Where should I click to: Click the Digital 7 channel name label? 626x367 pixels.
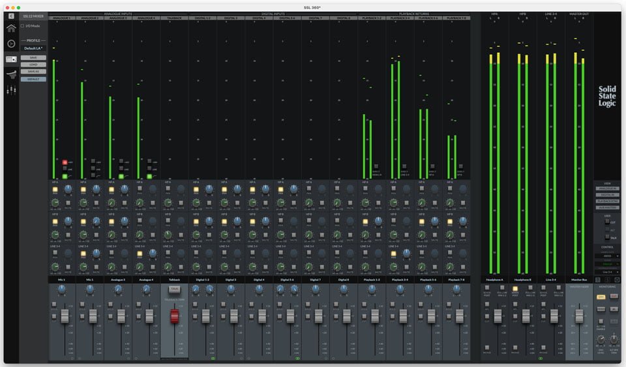pyautogui.click(x=316, y=280)
